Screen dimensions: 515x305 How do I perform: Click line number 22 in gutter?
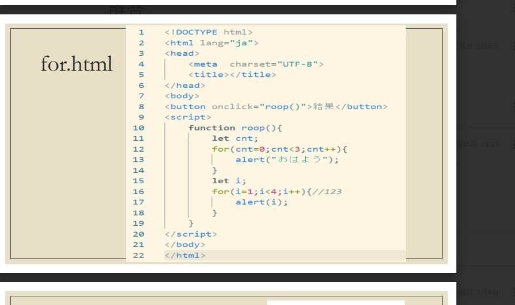pos(139,256)
